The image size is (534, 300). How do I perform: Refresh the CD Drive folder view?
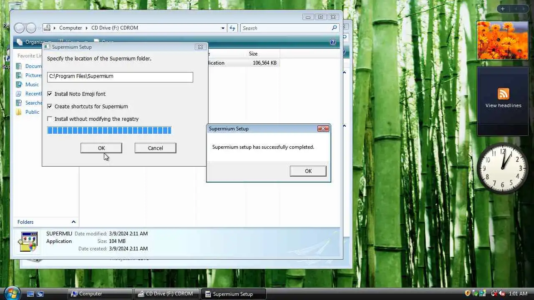(x=232, y=28)
